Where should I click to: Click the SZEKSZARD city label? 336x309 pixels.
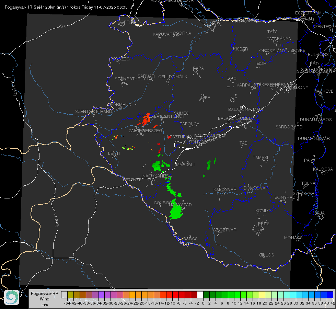point(304,194)
